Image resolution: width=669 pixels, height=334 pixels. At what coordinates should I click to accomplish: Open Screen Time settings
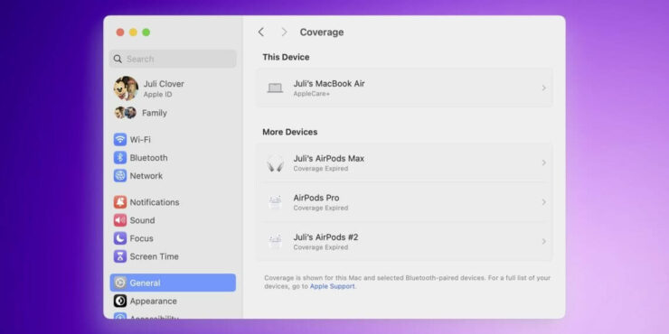(173, 256)
